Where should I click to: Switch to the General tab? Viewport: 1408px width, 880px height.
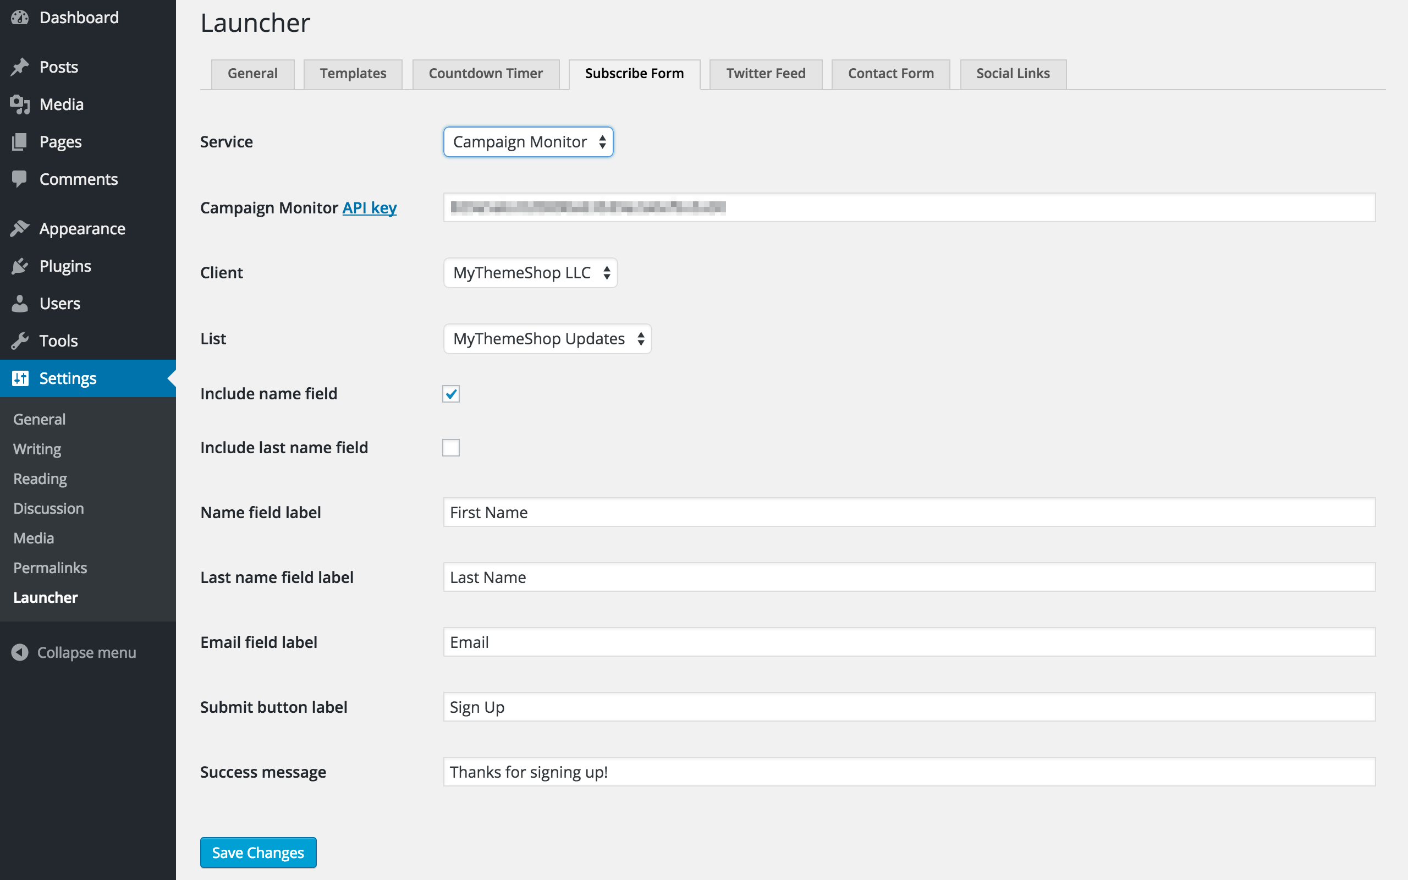[252, 72]
